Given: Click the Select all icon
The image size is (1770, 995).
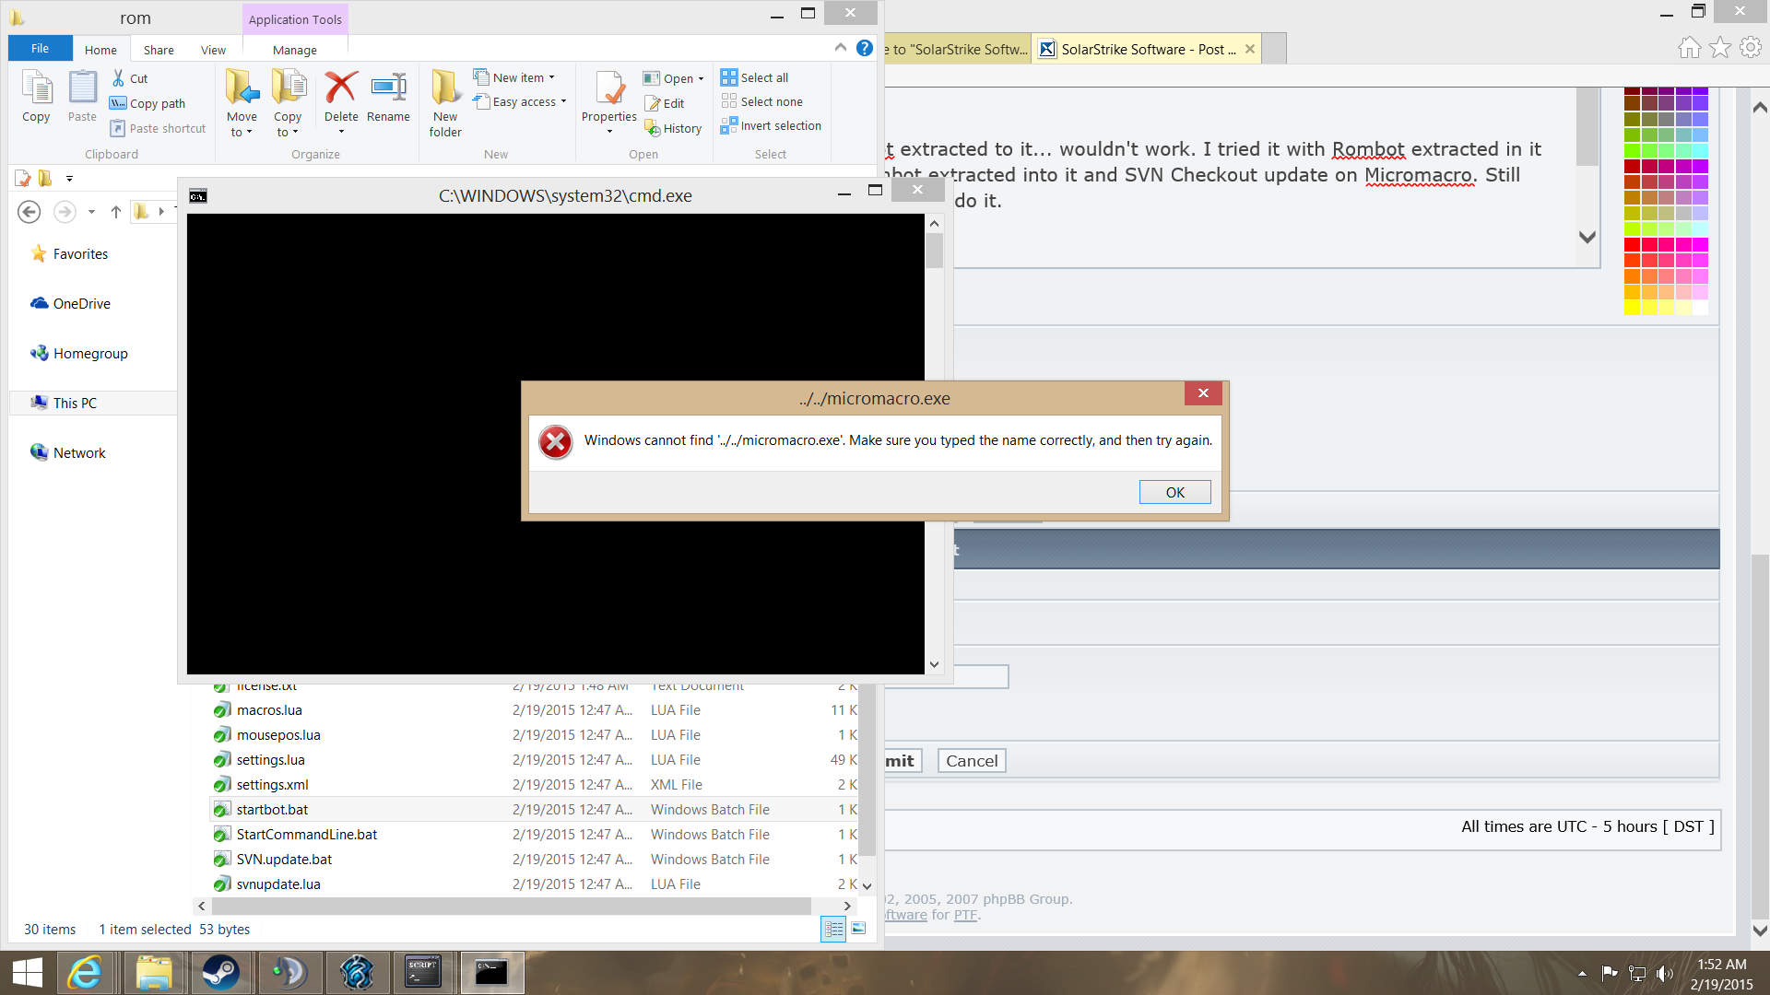Looking at the screenshot, I should [x=729, y=77].
